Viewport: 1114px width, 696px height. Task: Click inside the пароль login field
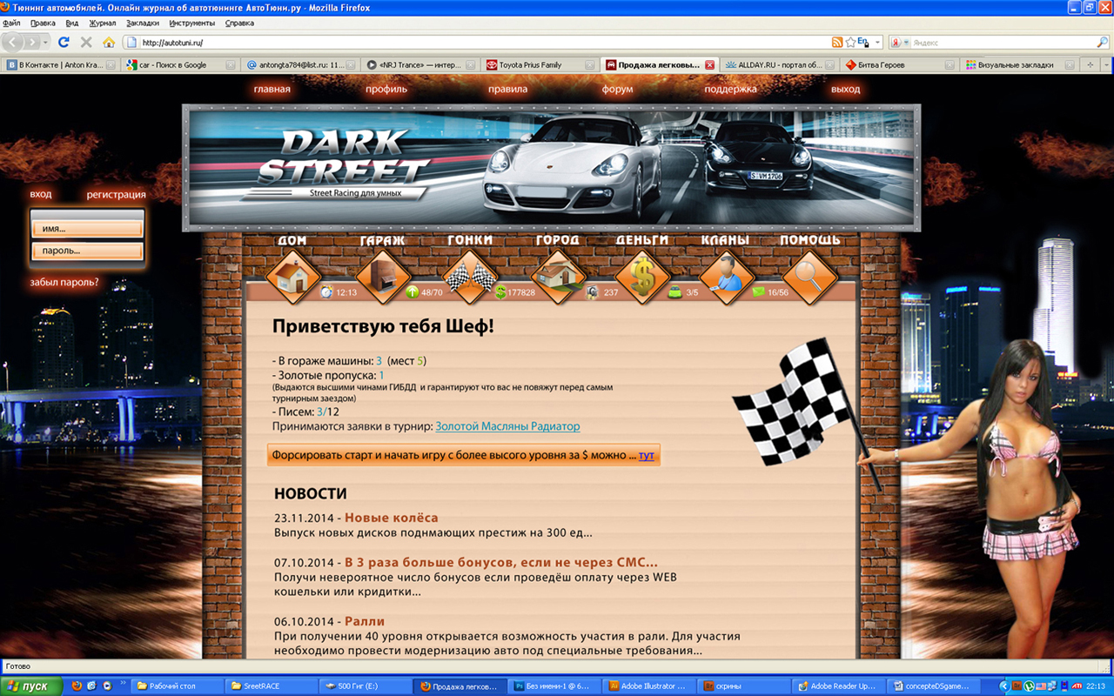coord(86,249)
